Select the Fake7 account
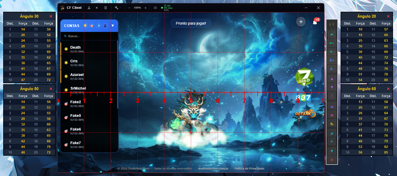Screen dimensions: 397x176 click(x=89, y=145)
